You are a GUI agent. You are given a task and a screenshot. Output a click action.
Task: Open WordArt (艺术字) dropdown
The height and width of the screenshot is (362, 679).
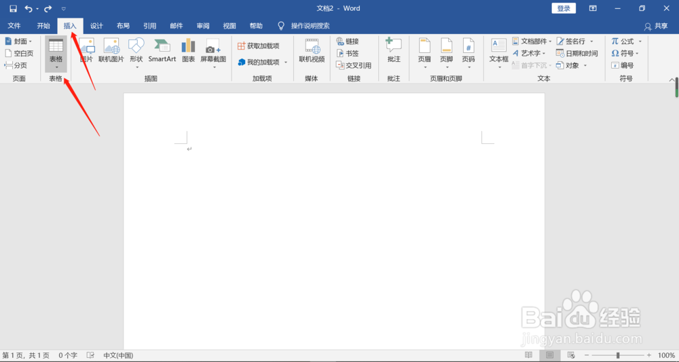point(529,53)
